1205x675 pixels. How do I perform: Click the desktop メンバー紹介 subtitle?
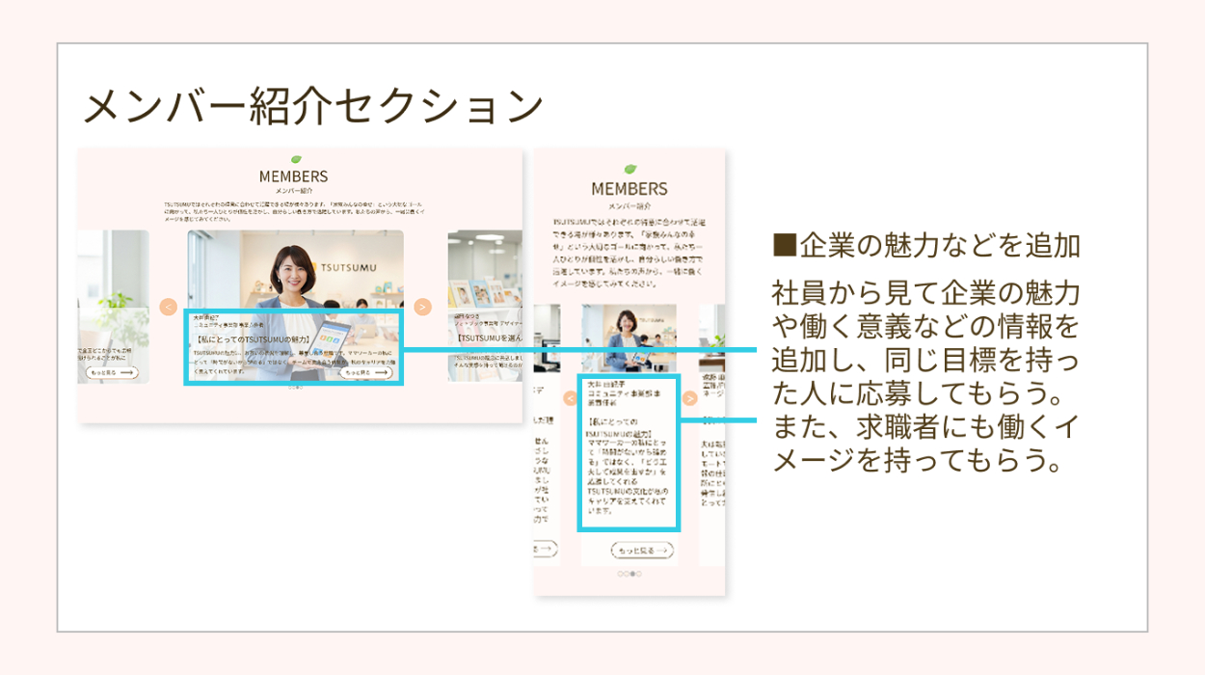[294, 191]
